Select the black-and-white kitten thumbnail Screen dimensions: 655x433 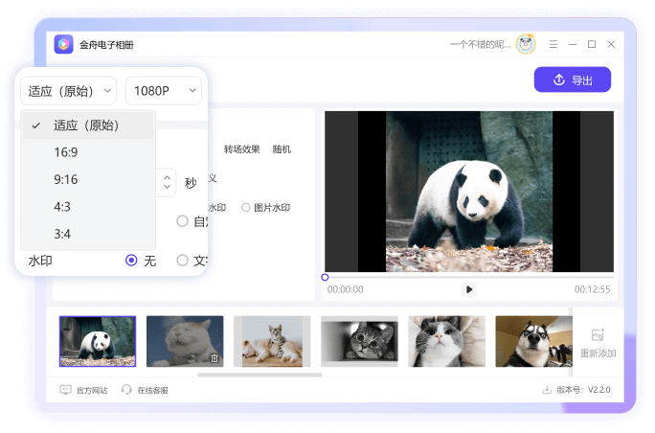[x=360, y=341]
